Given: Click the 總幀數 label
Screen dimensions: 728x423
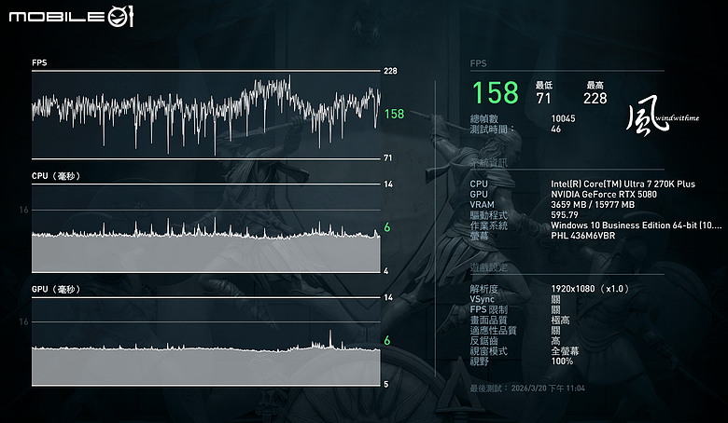Looking at the screenshot, I should pyautogui.click(x=483, y=118).
